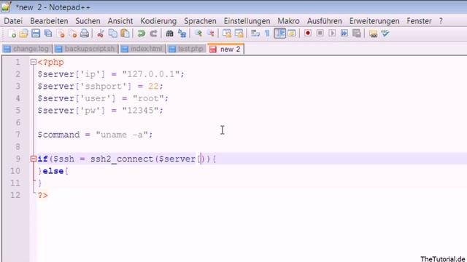Click the "uname -a" command string
467x262 pixels.
pos(122,135)
